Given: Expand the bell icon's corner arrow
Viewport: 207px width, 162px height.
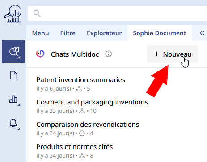Looking at the screenshot, I should pos(19,129).
